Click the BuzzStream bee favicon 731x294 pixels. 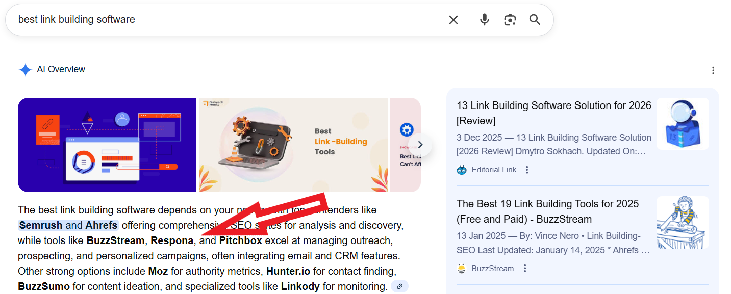pos(461,268)
